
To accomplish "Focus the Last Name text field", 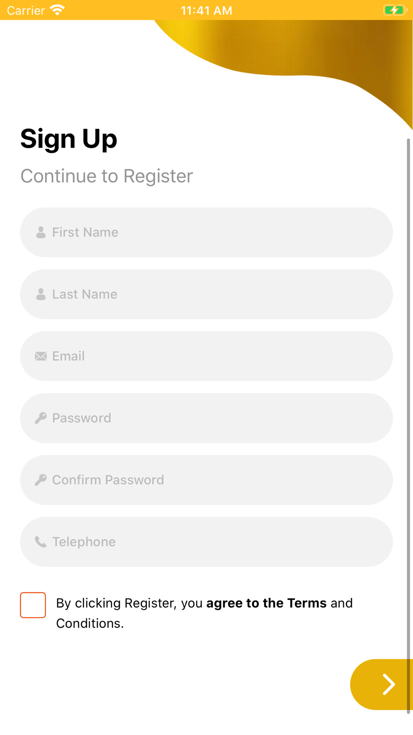I will coord(206,294).
